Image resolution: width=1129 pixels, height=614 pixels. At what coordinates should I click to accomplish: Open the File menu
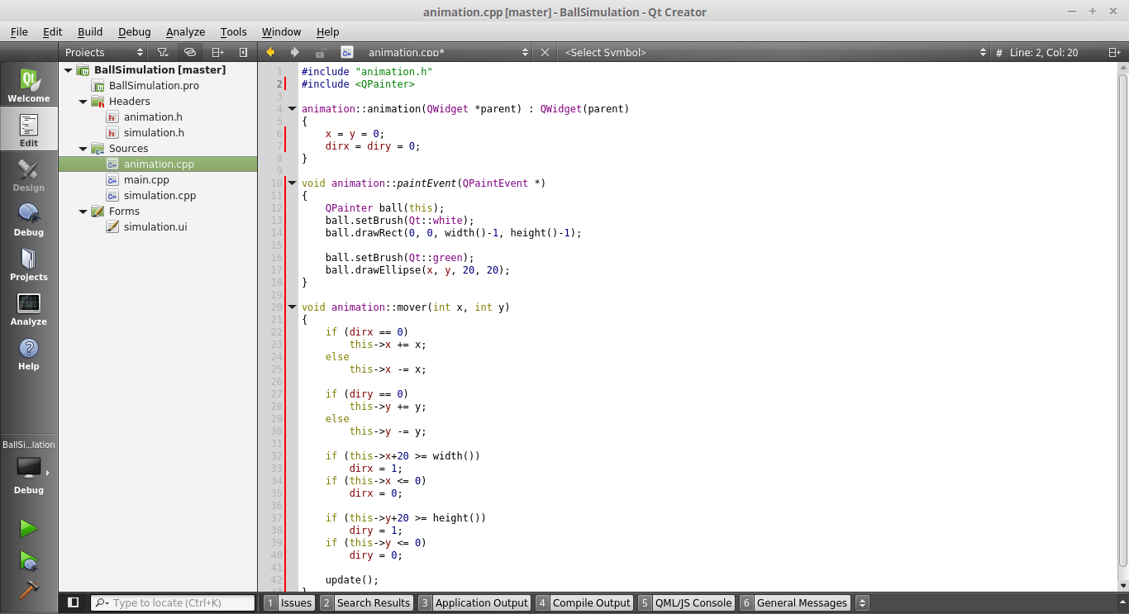[19, 31]
